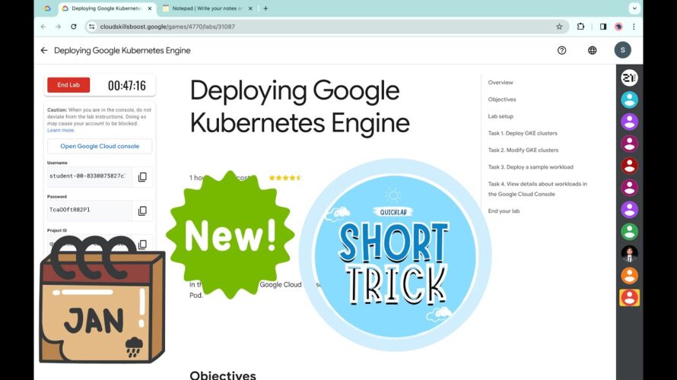Select the dark red user avatar in sidebar
This screenshot has width=677, height=380.
point(629,166)
